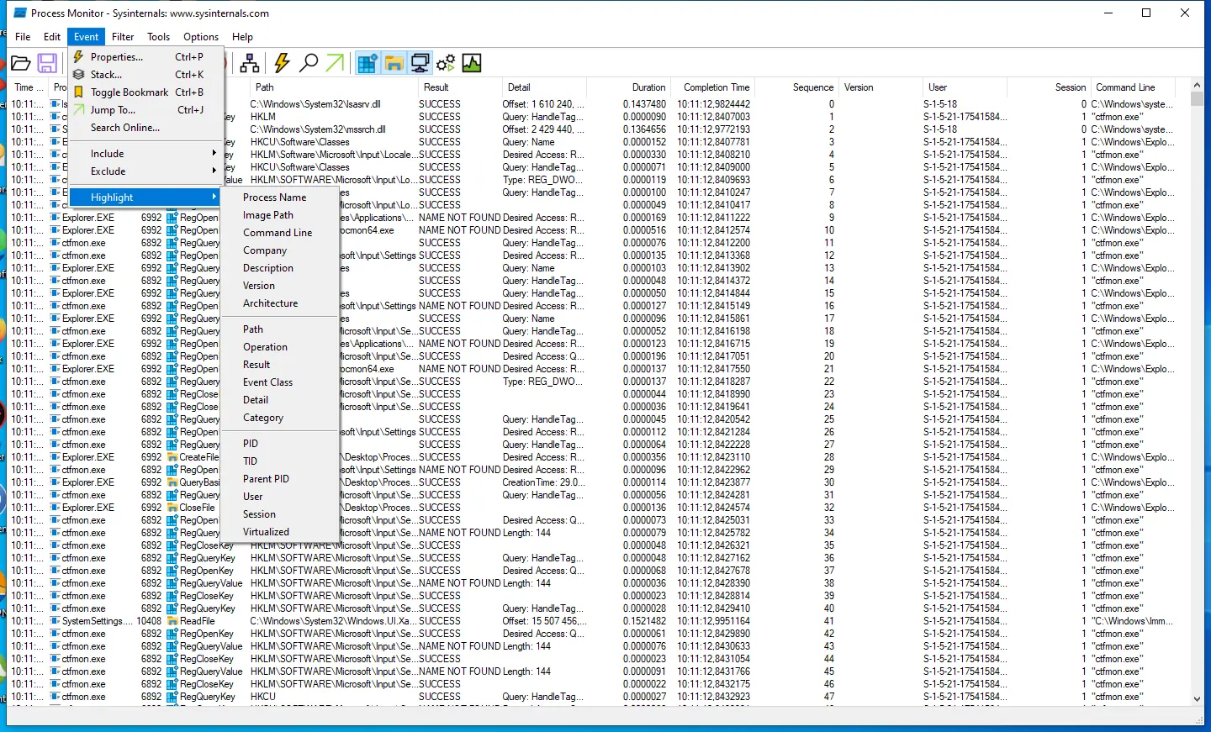
Task: Highlight by Virtualized
Action: 280,532
